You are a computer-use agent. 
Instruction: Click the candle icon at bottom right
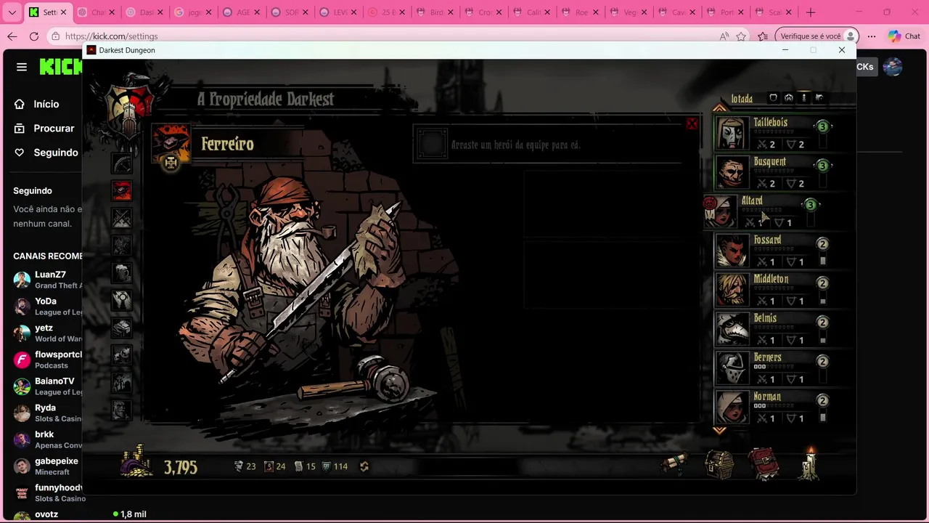810,463
